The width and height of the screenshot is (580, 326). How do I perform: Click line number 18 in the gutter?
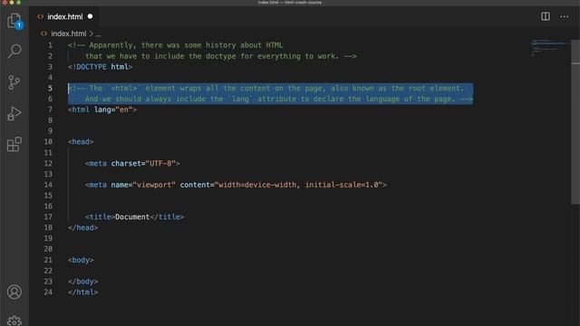(48, 227)
